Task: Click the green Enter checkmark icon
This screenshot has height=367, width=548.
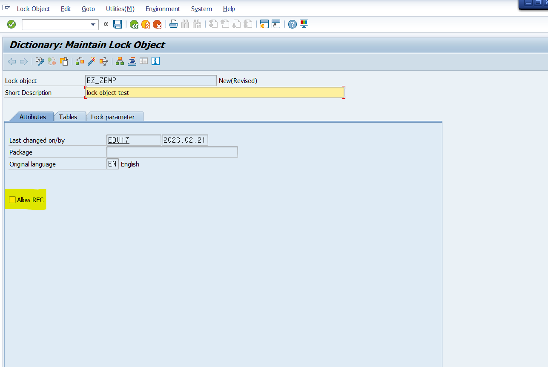Action: pos(11,24)
